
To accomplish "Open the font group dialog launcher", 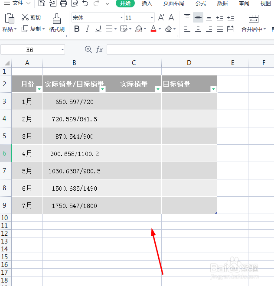I will point(176,36).
